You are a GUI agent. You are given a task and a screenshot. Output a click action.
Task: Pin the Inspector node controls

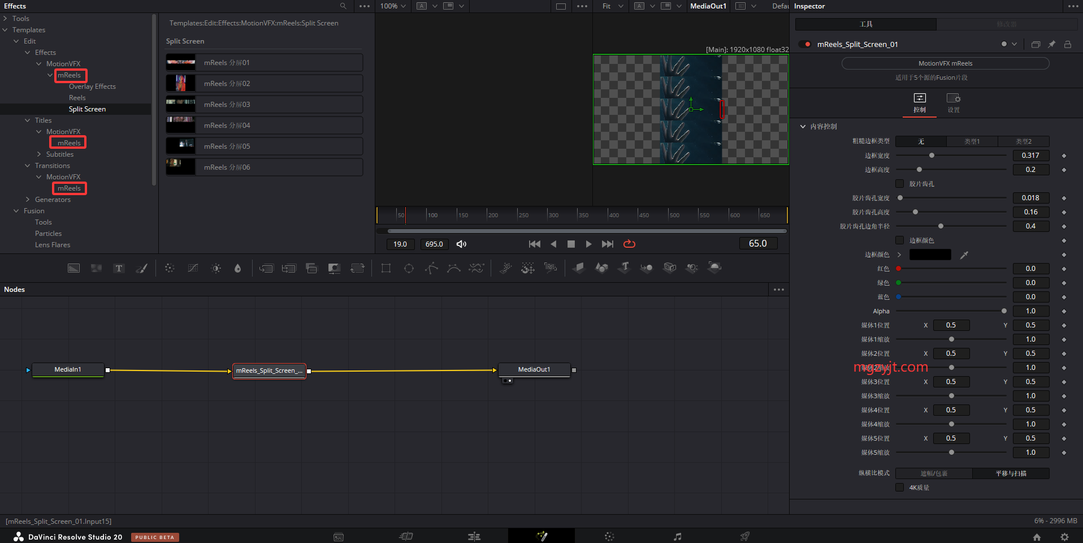coord(1051,44)
